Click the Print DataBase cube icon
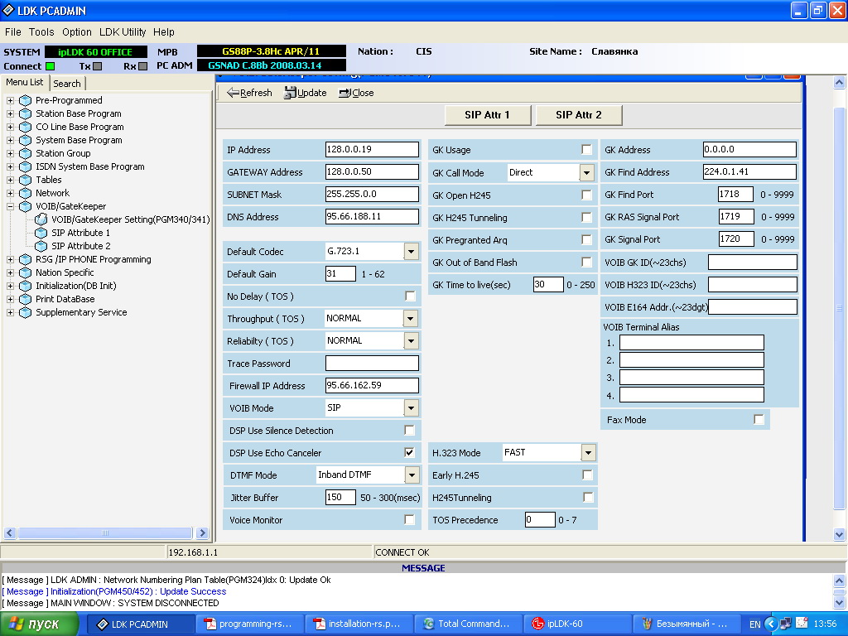 [x=25, y=299]
